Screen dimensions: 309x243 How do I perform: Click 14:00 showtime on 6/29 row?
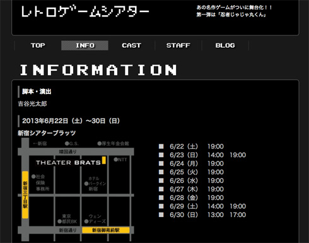coord(216,206)
